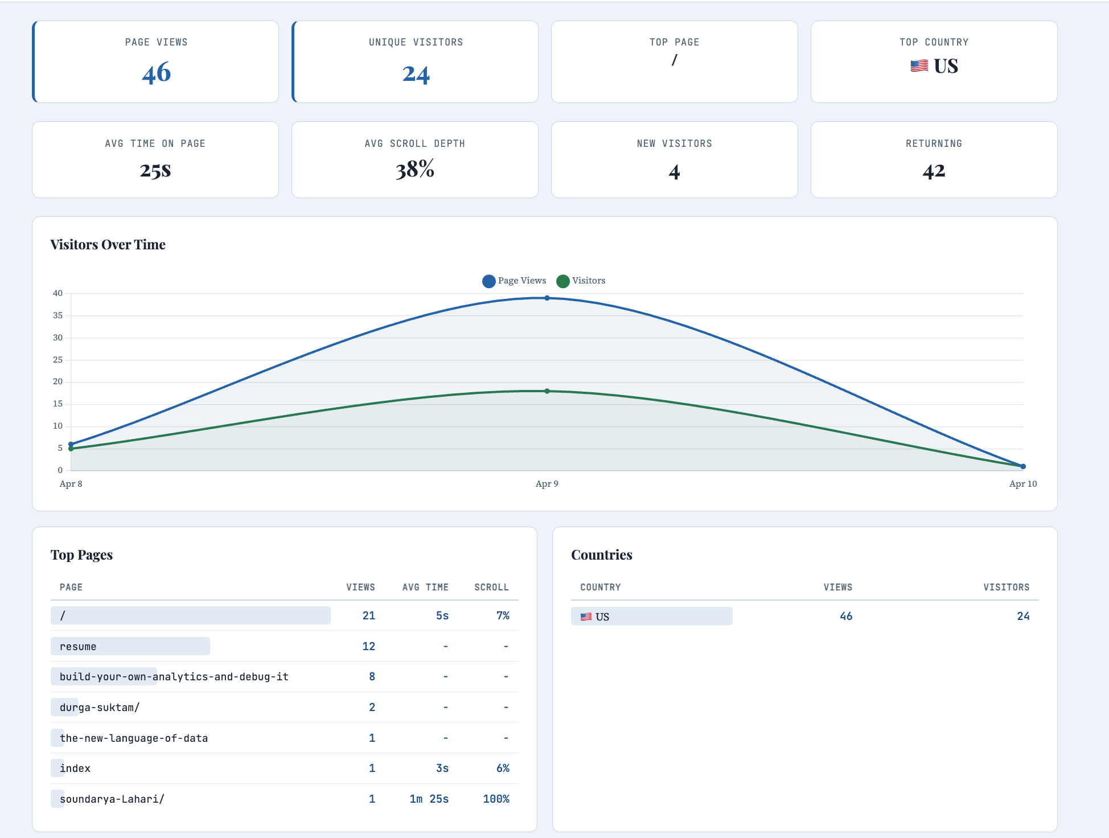
Task: Open the "resume" page entry in Top Pages
Action: (x=130, y=646)
